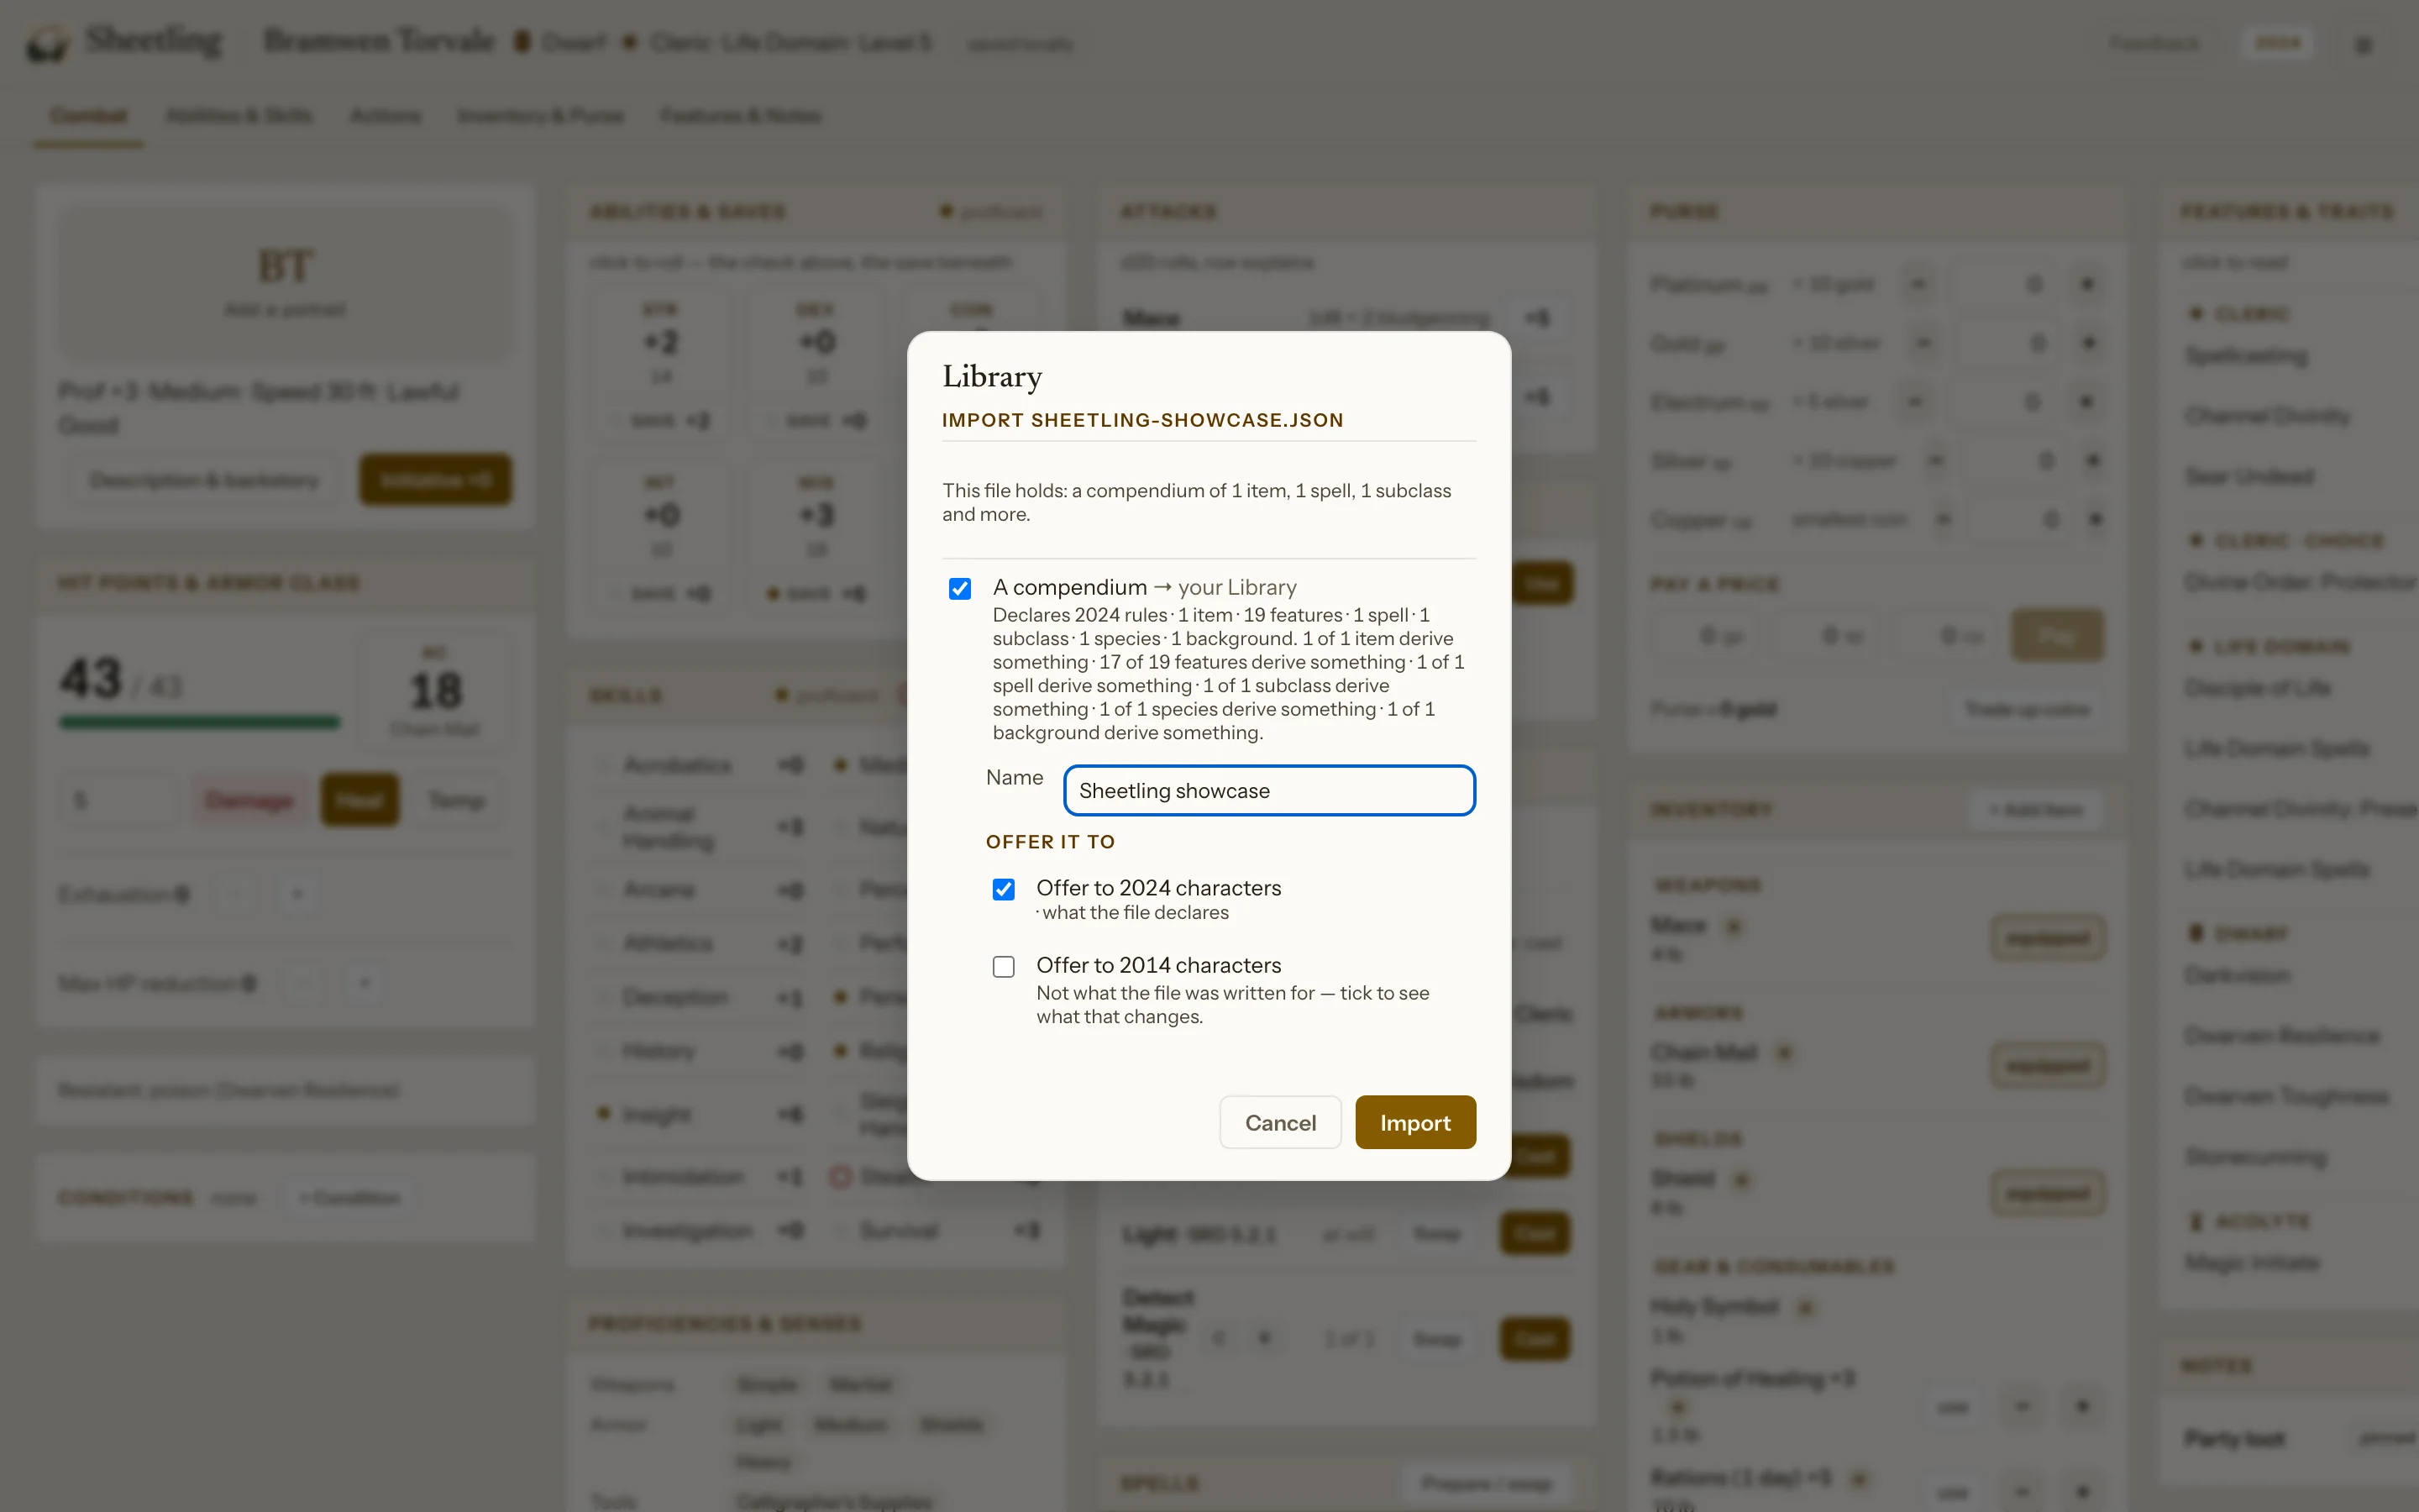Open the Abilities & Skills tab in background
2419x1512 pixels.
tap(239, 116)
